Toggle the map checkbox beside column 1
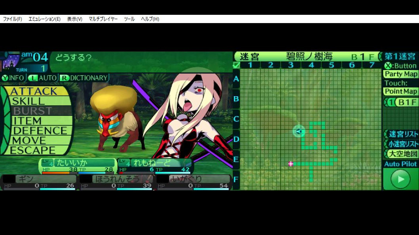Image resolution: width=419 pixels, height=235 pixels. (x=237, y=65)
